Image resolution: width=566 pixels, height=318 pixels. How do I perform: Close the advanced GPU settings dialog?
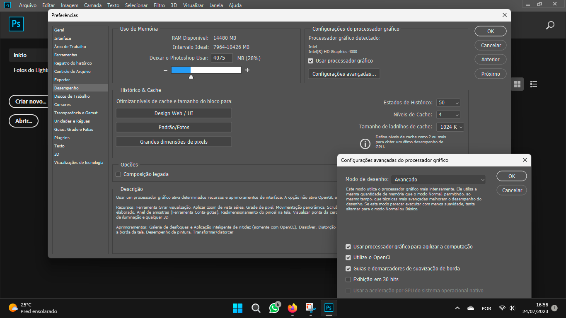tap(525, 160)
